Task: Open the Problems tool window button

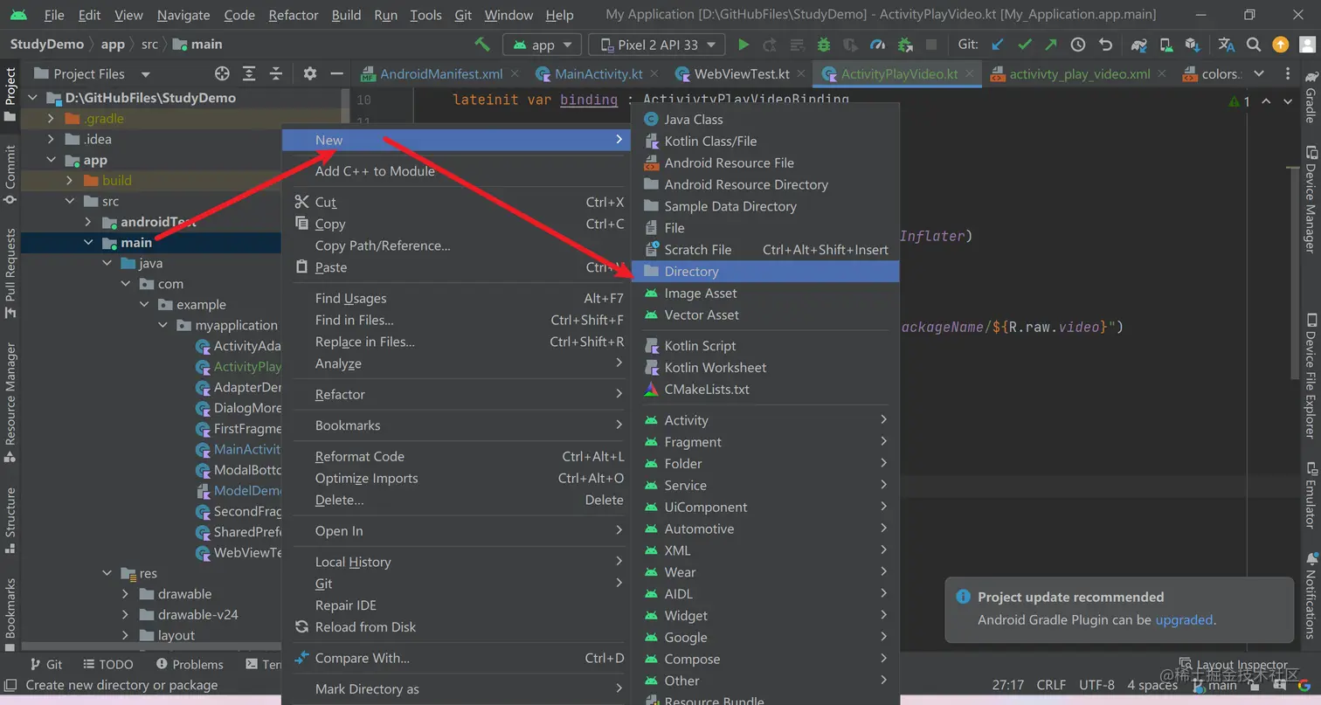Action: pyautogui.click(x=189, y=664)
